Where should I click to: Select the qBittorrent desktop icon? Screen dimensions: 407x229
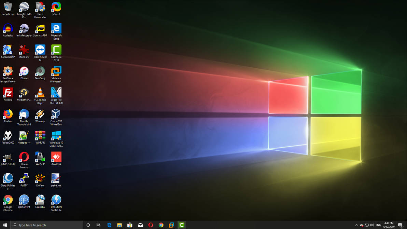(x=24, y=202)
